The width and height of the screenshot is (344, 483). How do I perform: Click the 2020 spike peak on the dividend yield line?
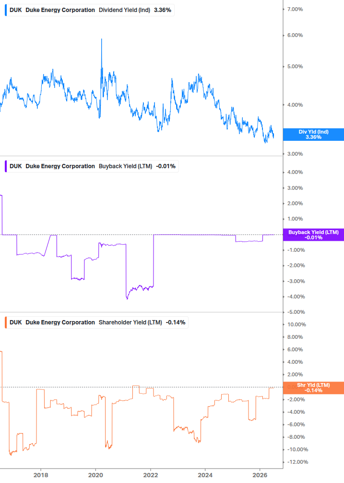pyautogui.click(x=101, y=39)
